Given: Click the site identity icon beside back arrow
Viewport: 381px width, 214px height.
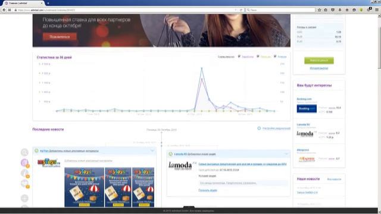Looking at the screenshot, I should pyautogui.click(x=10, y=10).
